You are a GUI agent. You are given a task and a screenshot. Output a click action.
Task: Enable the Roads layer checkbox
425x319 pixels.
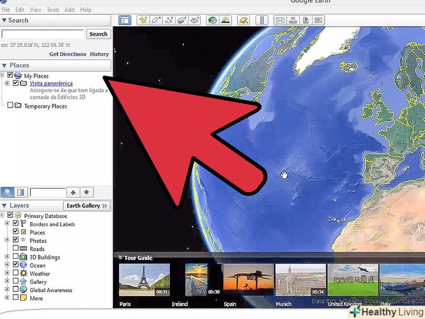[x=16, y=248]
